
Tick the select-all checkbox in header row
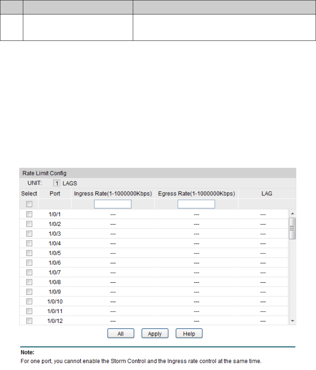tap(29, 204)
